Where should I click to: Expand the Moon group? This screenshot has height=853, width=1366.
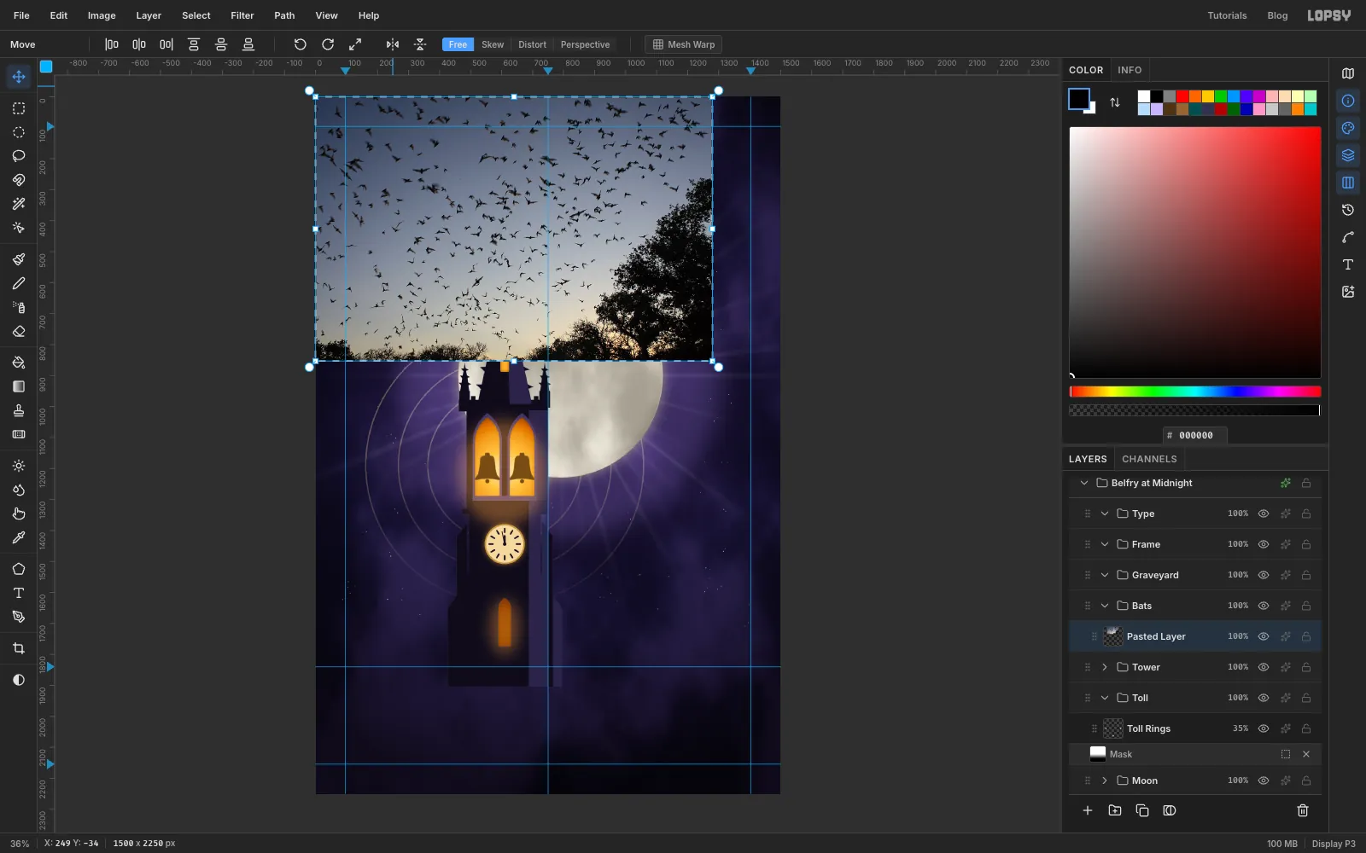1105,780
